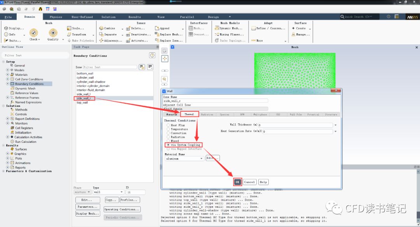
Task: Open the Solution ribbon tab
Action: [108, 17]
